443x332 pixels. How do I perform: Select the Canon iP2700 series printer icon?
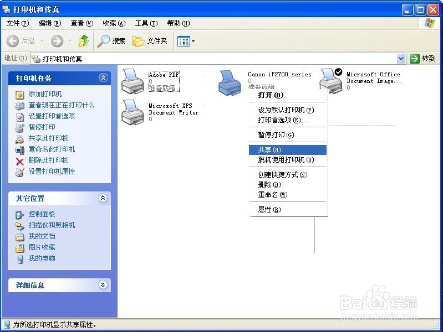(230, 82)
